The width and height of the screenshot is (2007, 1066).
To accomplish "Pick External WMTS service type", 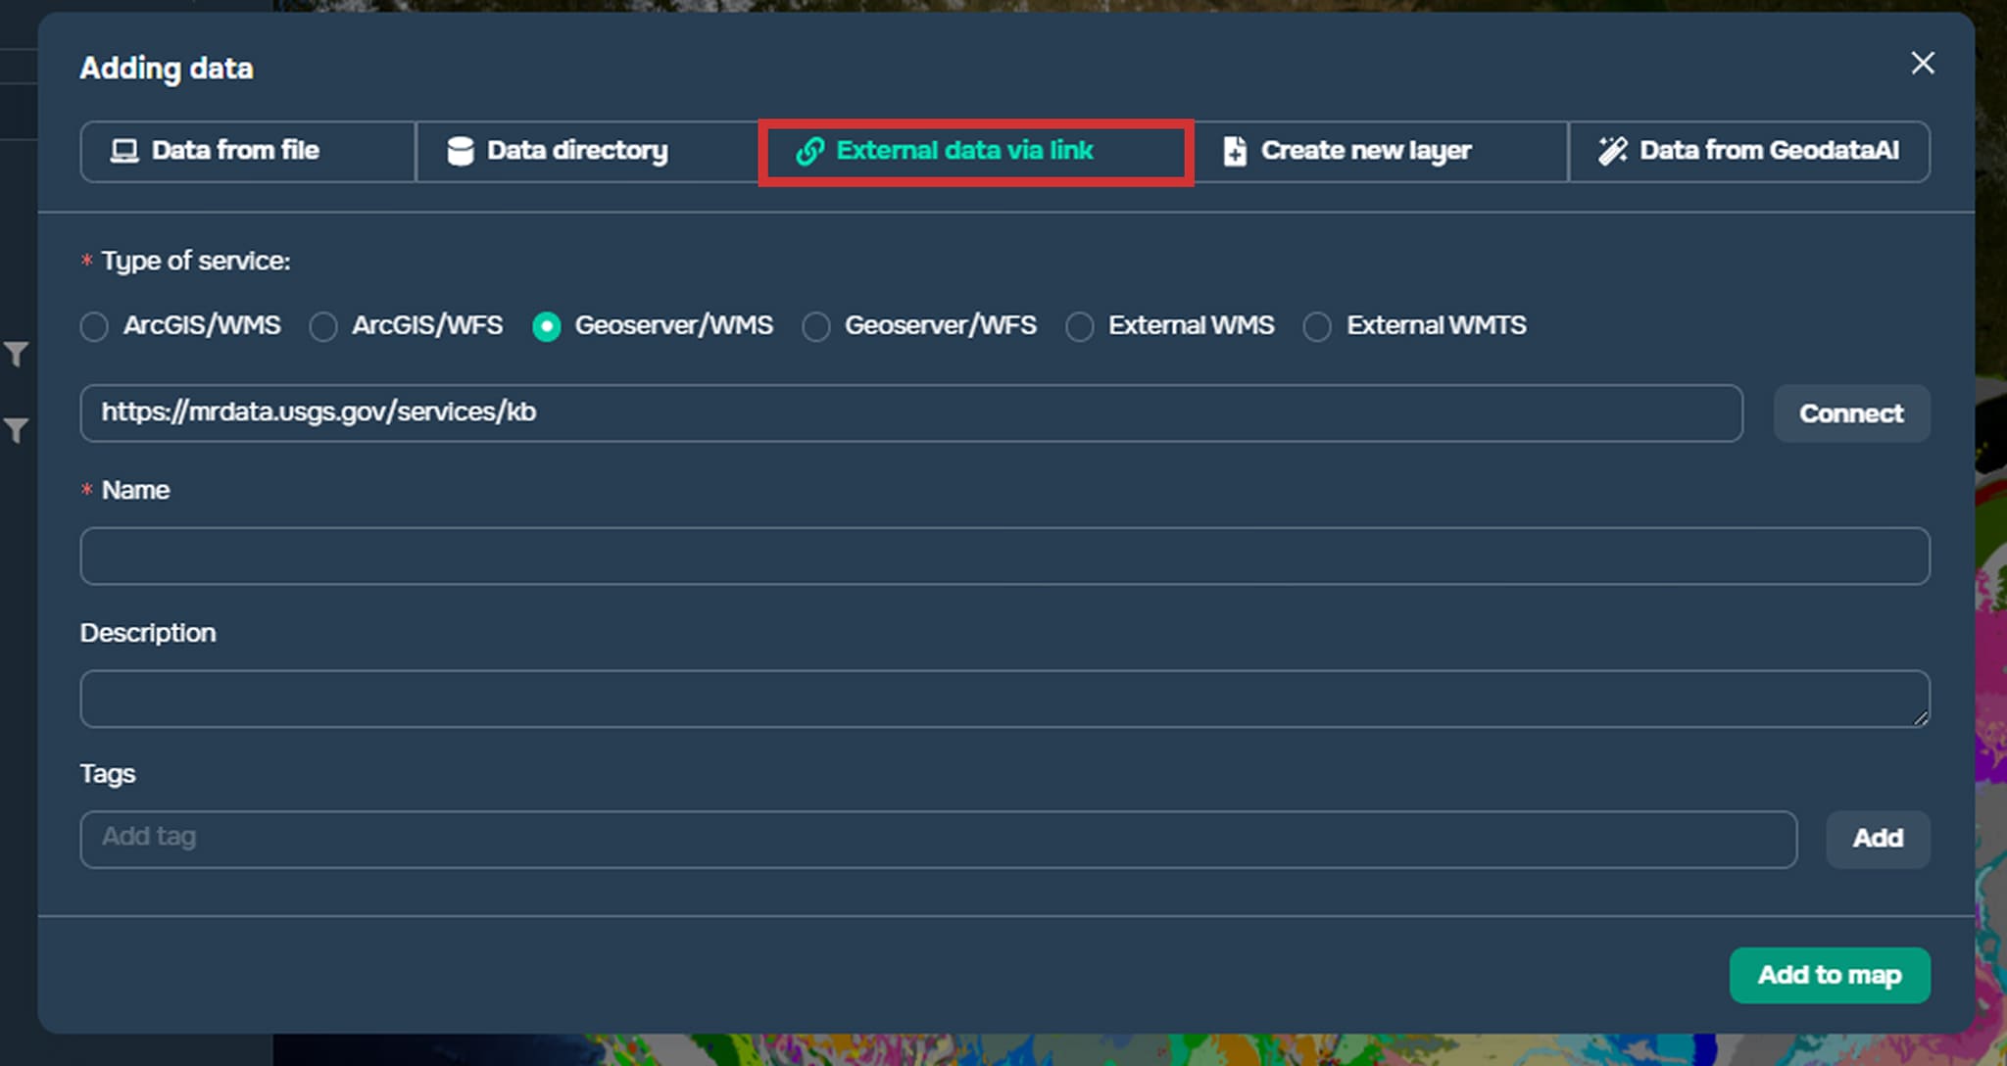I will 1317,326.
